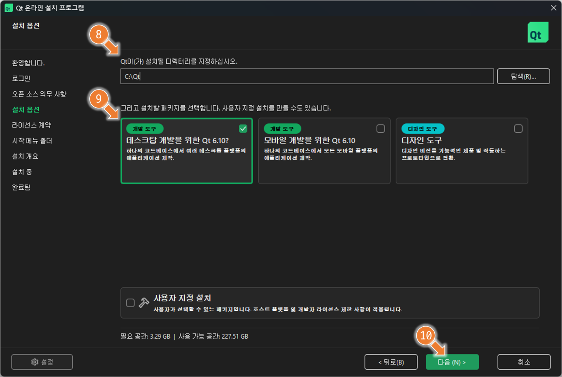The height and width of the screenshot is (377, 562).
Task: Open the 설정 button
Action: coord(42,362)
